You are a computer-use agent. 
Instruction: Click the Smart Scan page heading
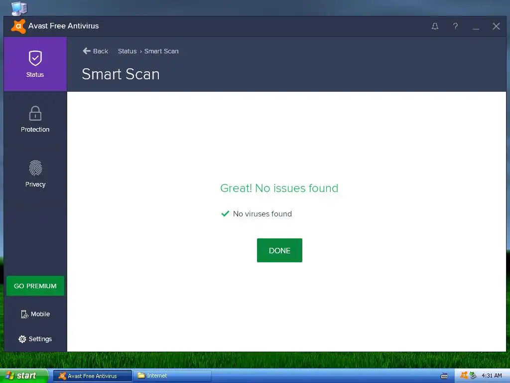point(121,74)
